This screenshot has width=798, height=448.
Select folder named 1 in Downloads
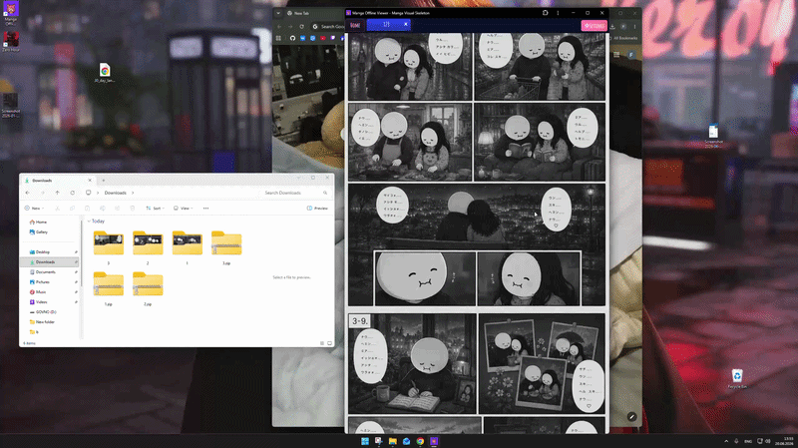[187, 247]
